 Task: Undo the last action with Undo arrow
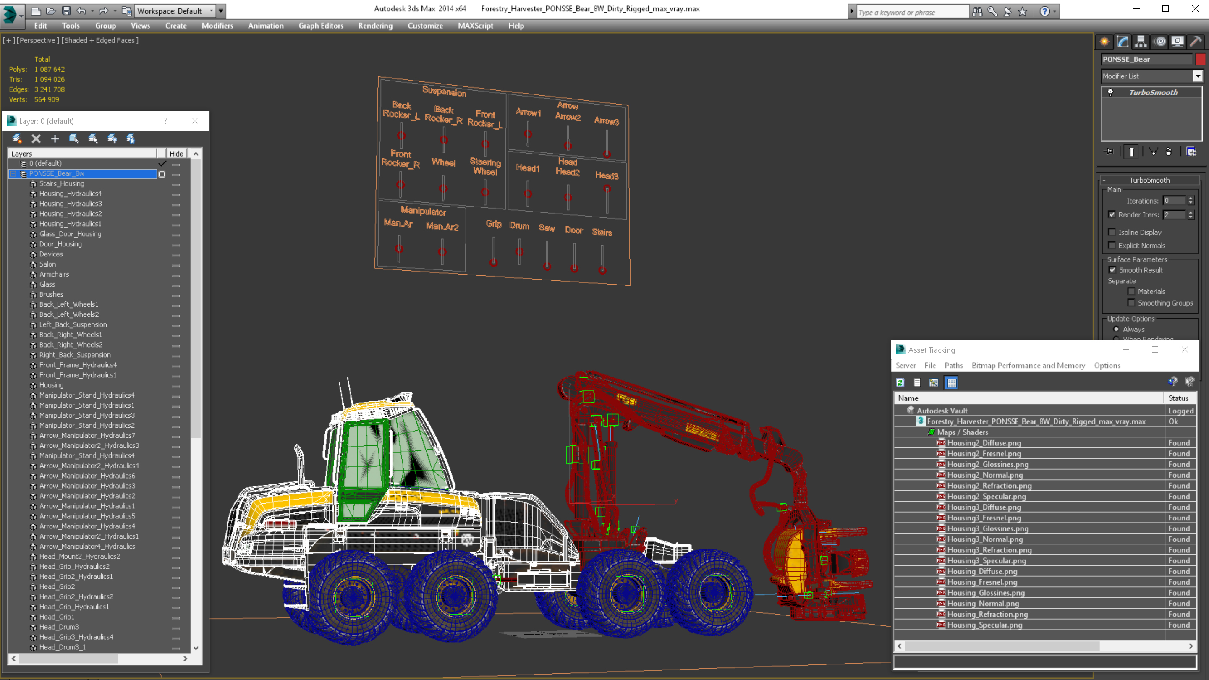[82, 10]
